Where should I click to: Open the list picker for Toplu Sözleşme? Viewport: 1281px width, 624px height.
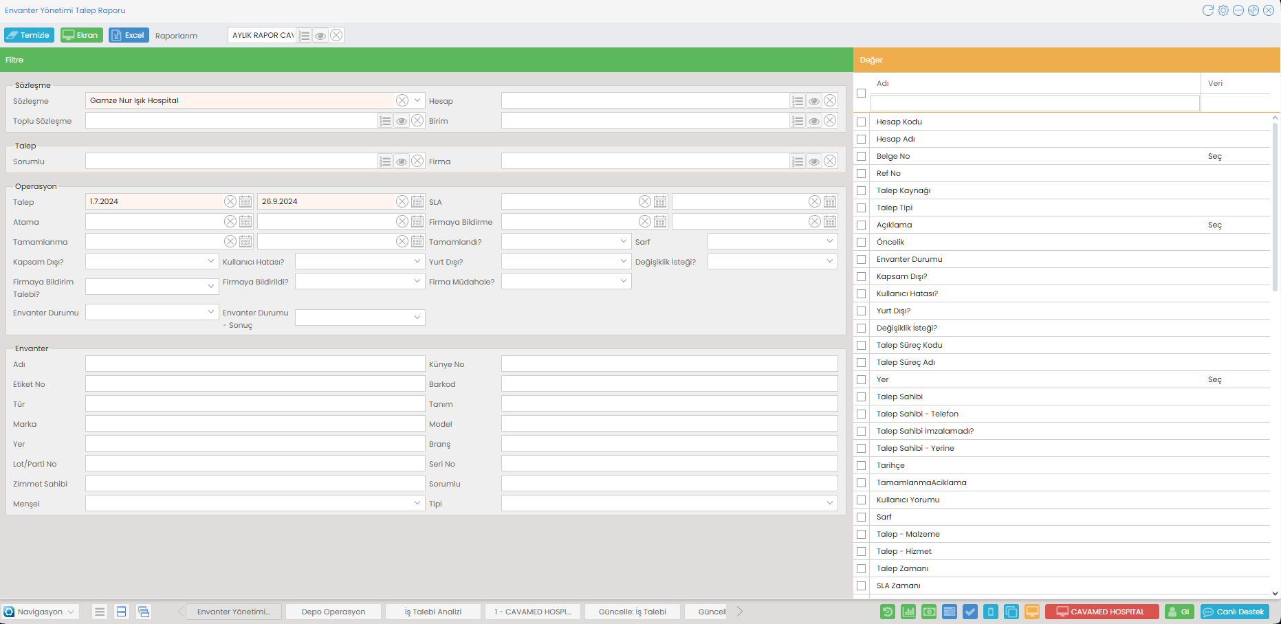385,121
